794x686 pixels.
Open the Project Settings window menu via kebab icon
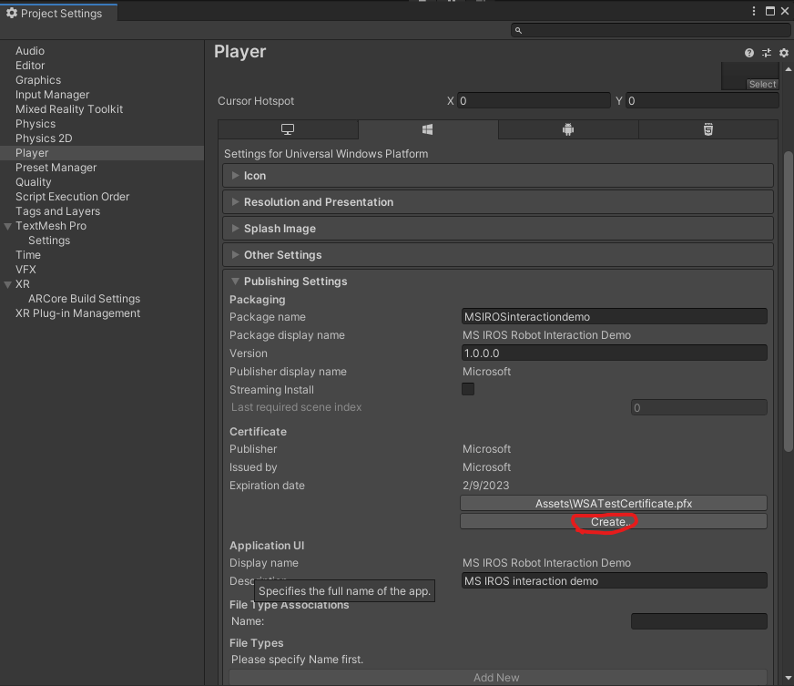pos(754,9)
